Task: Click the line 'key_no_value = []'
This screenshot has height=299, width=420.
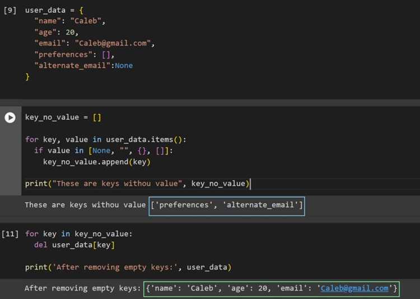Action: click(63, 118)
